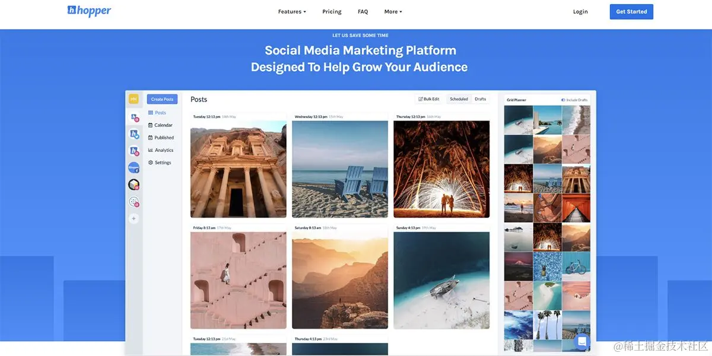712x356 pixels.
Task: Open the fireworks couple post from Thursday 16th May
Action: 441,169
